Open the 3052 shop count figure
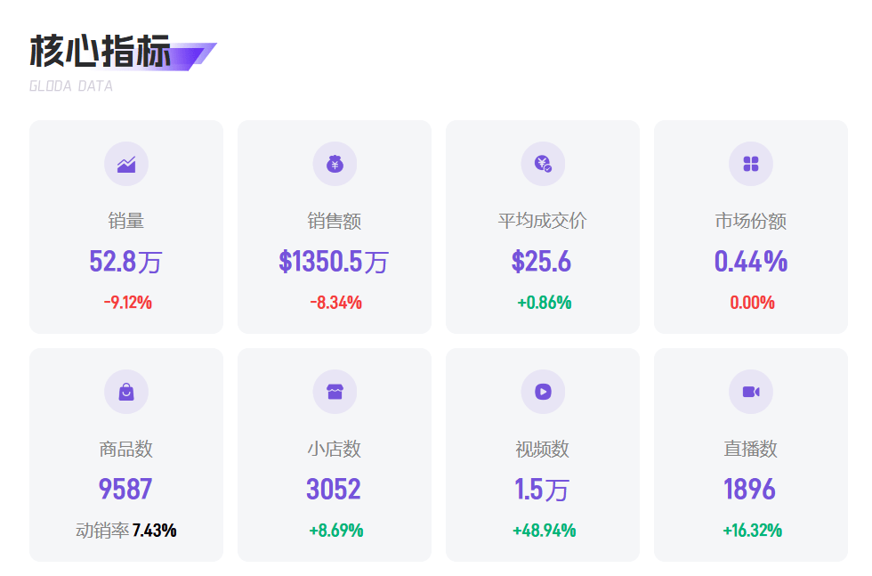The image size is (872, 576). tap(334, 490)
